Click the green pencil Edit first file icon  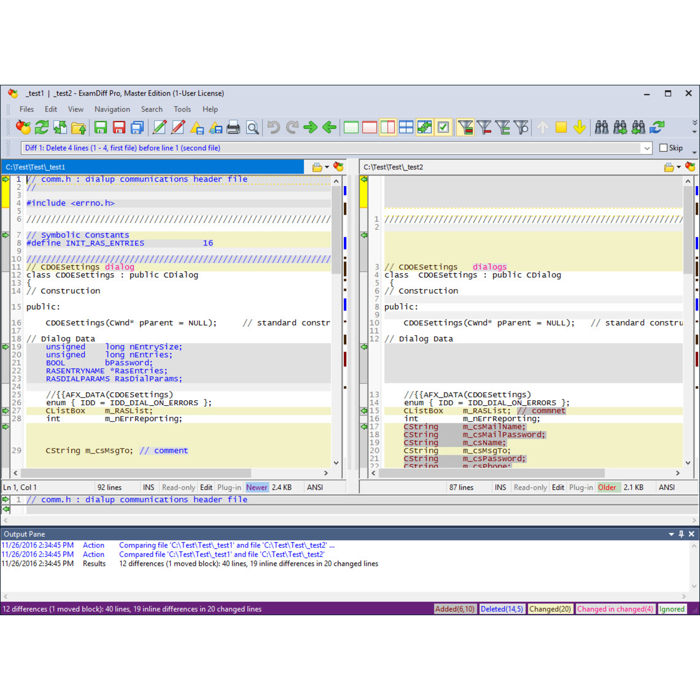(x=160, y=127)
